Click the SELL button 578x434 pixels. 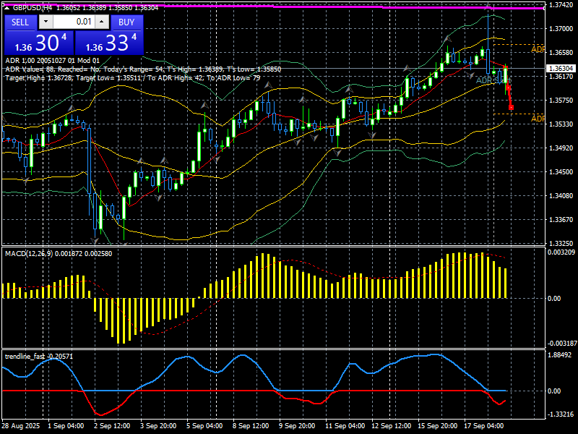[x=20, y=22]
